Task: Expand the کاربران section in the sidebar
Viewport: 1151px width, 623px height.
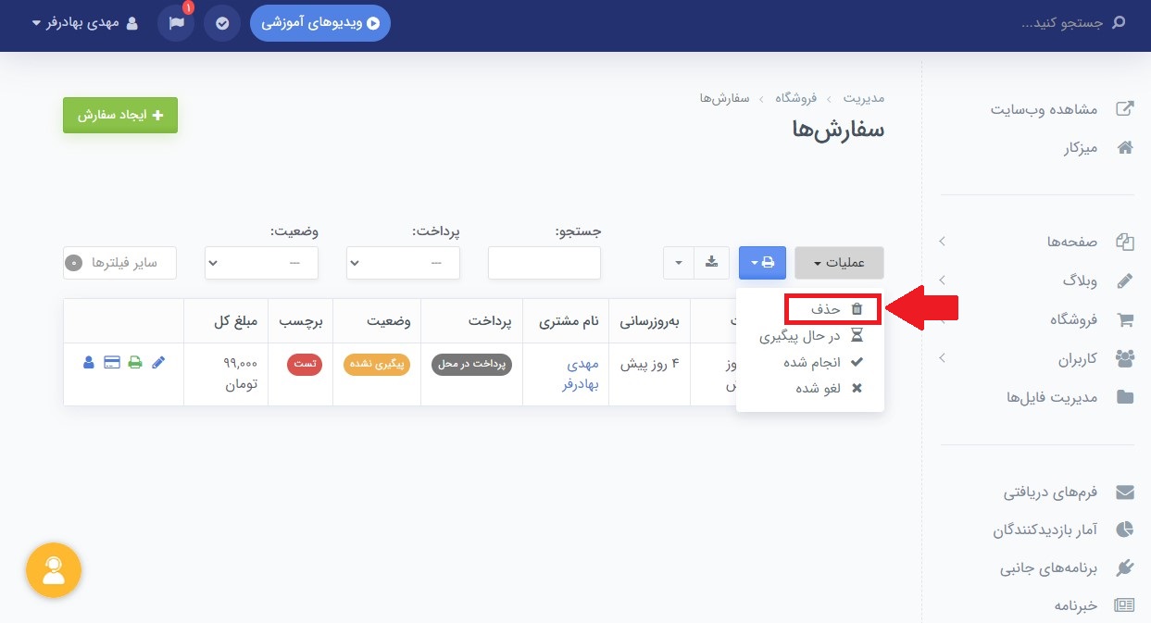Action: (942, 358)
